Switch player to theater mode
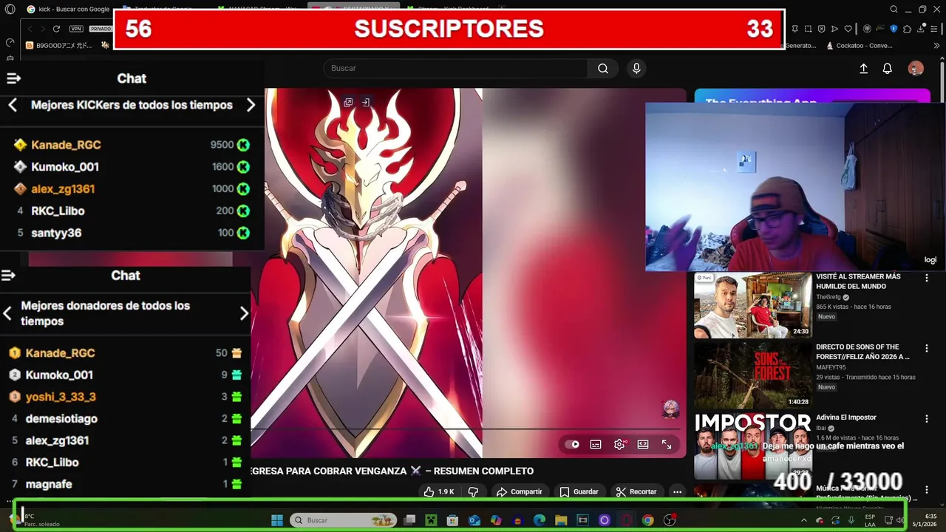Image resolution: width=946 pixels, height=532 pixels. (643, 444)
